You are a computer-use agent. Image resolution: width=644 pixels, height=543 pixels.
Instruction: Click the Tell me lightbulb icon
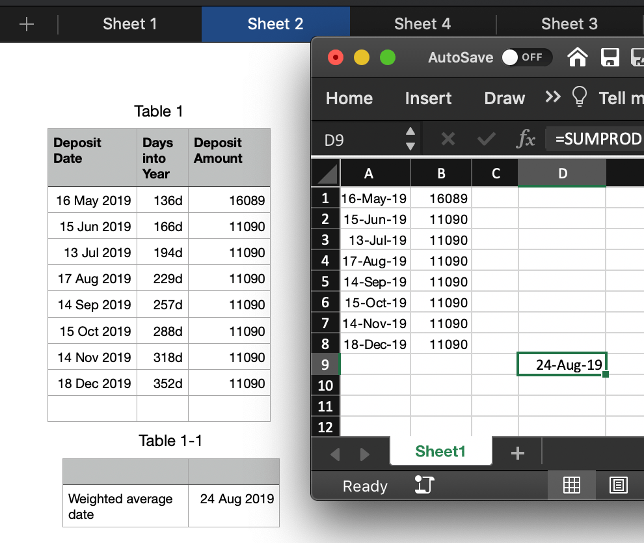(580, 97)
